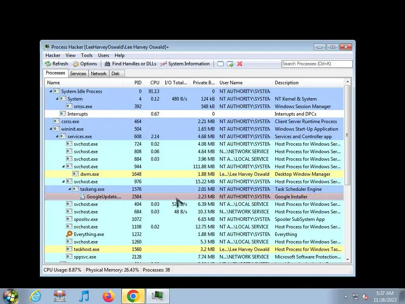Open the bookshelf app on taskbar
Screen dimensions: 405x304
coord(60,296)
